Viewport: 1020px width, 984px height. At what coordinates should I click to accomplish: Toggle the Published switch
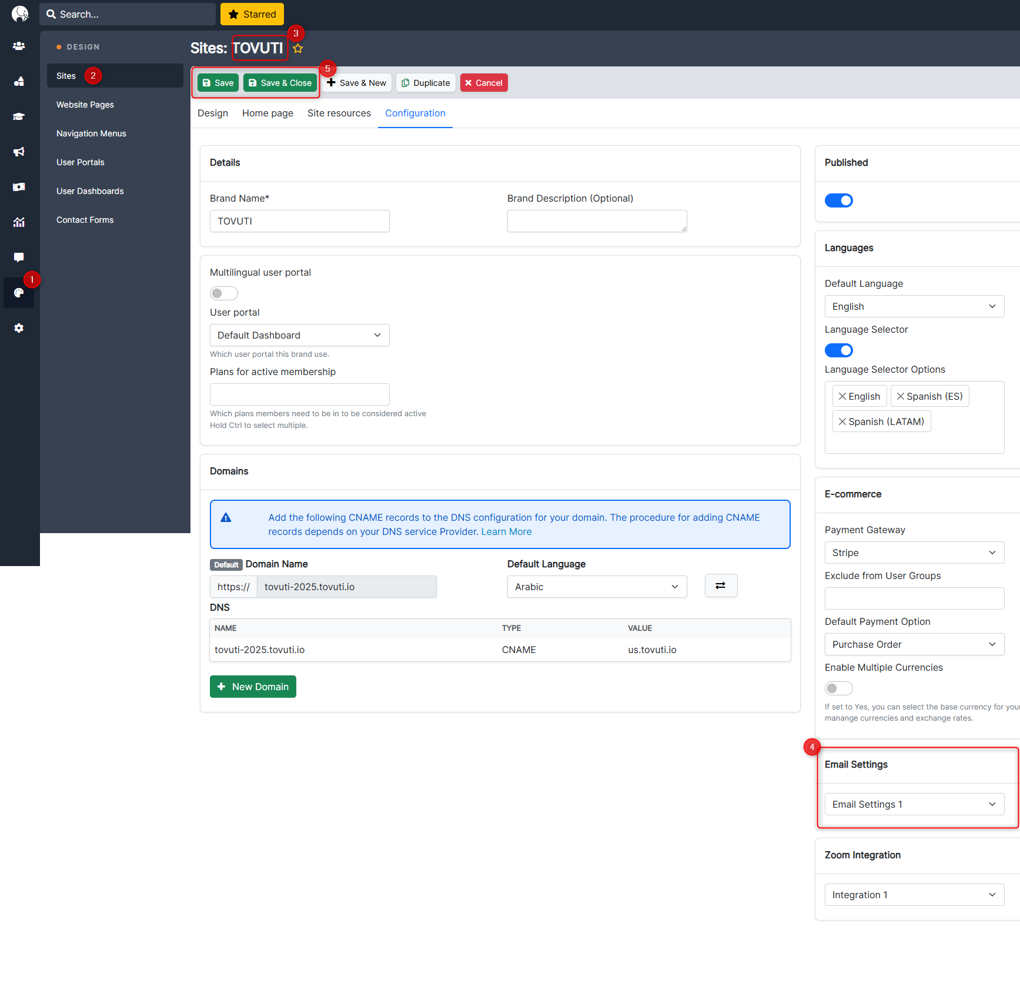[x=839, y=200]
